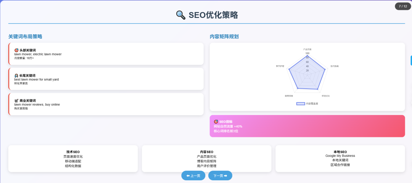Click the 内容SEO card title
Viewport: 412px width, 183px height.
pyautogui.click(x=206, y=152)
